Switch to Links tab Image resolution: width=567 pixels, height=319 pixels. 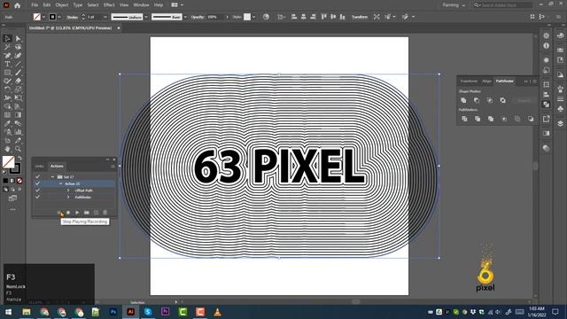pyautogui.click(x=39, y=167)
